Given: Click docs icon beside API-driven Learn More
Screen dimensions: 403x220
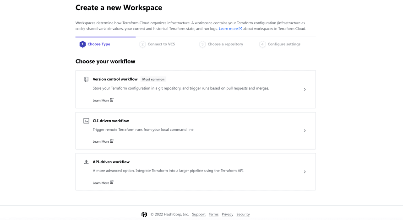Looking at the screenshot, I should point(112,182).
